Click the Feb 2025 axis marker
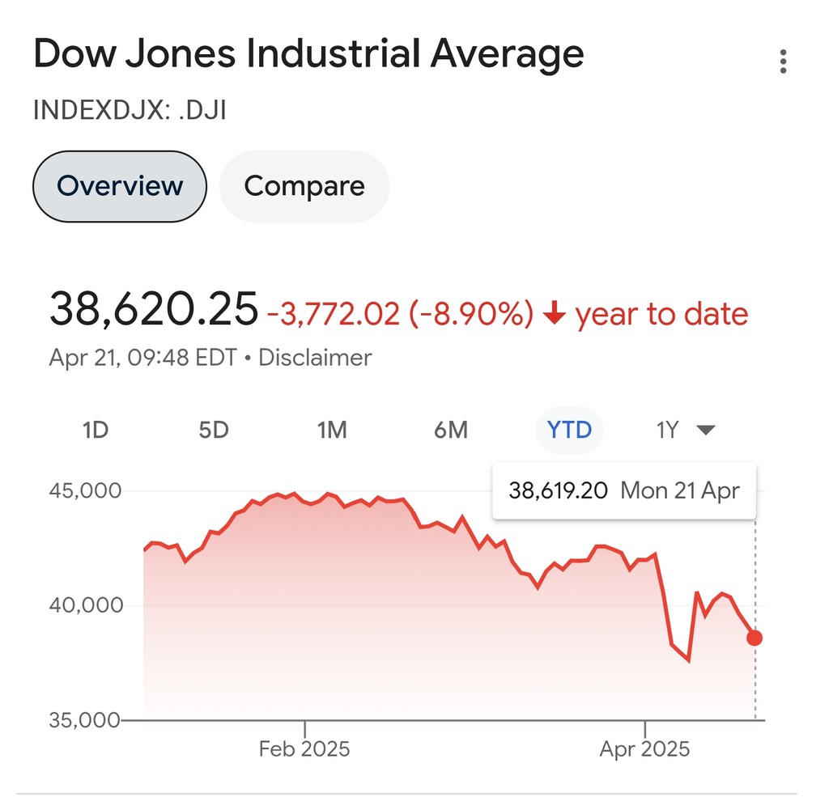Image resolution: width=829 pixels, height=810 pixels. pos(304,749)
